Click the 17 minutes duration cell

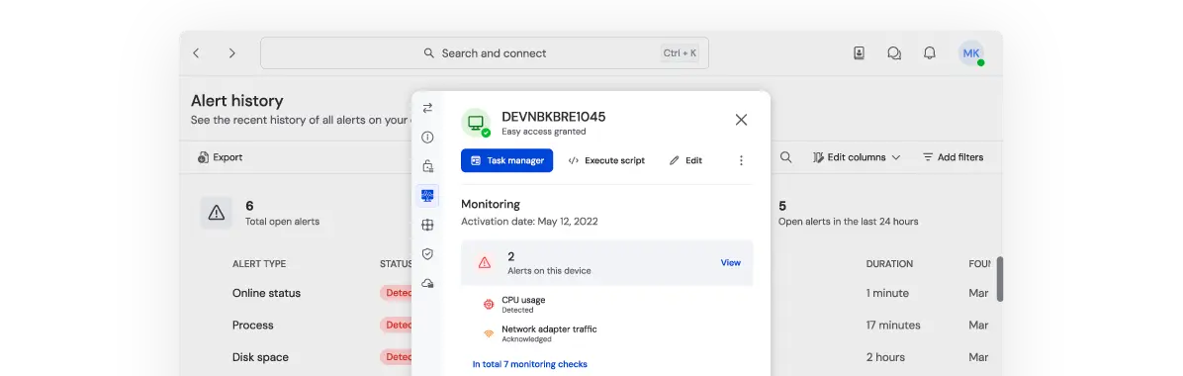point(893,326)
